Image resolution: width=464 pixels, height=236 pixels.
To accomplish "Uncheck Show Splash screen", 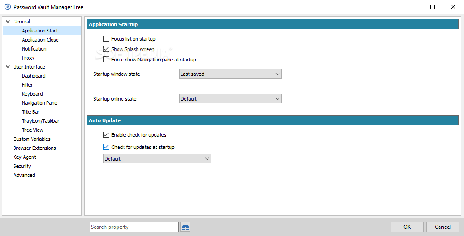I will pyautogui.click(x=106, y=49).
